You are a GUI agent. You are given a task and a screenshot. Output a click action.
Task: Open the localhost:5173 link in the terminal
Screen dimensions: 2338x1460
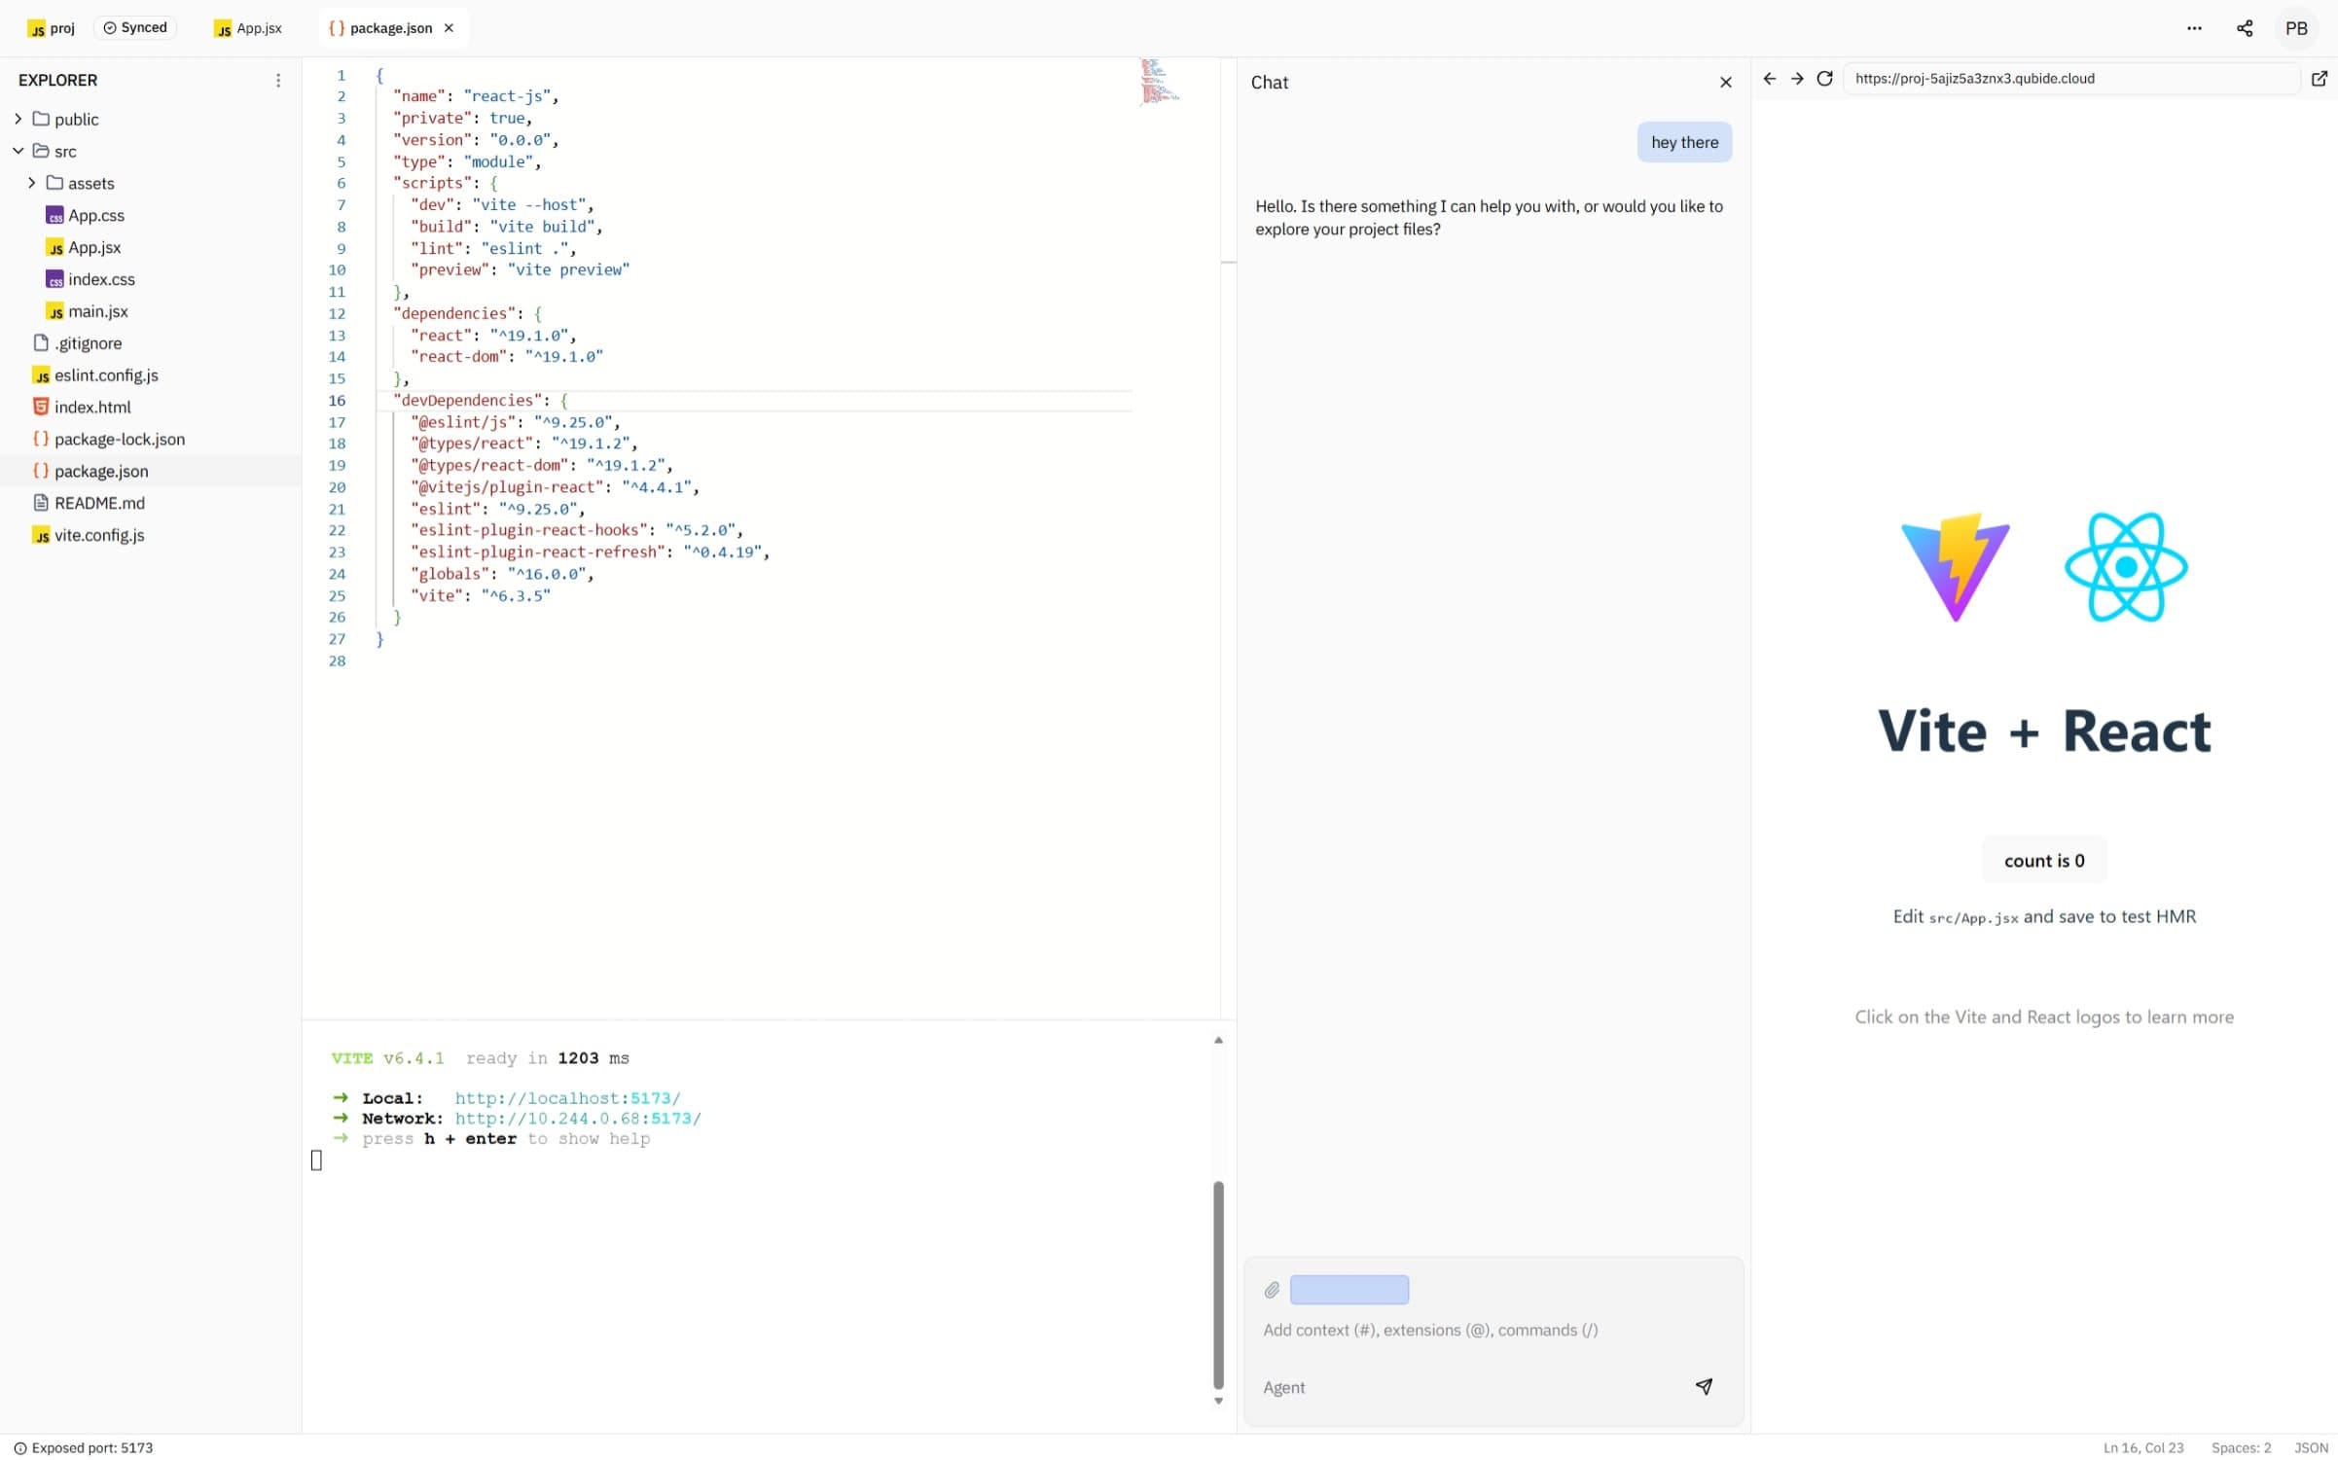tap(567, 1097)
